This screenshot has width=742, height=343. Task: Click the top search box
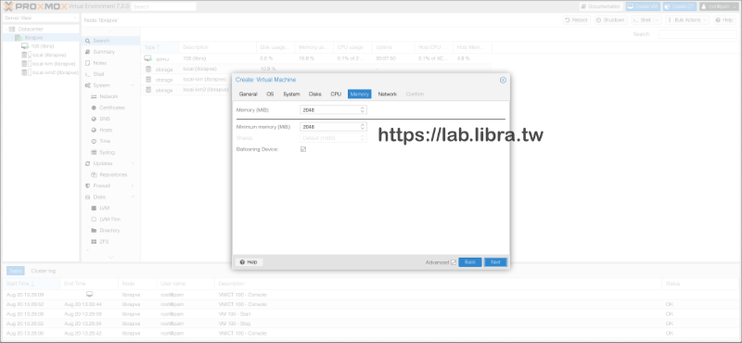click(x=164, y=6)
